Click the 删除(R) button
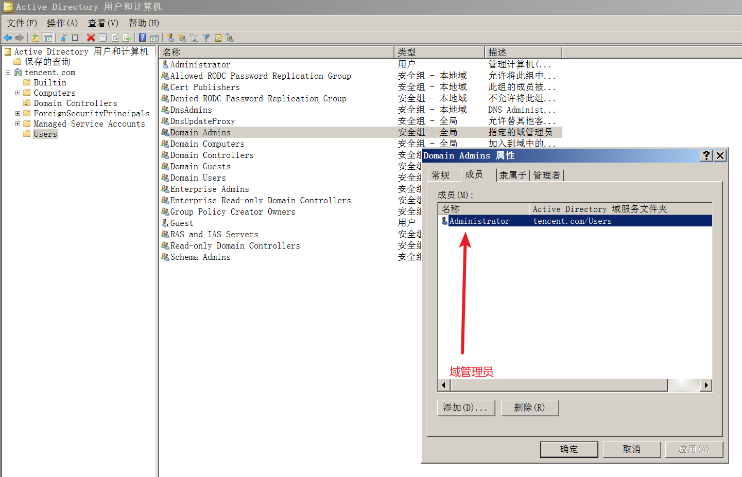This screenshot has height=477, width=742. pyautogui.click(x=529, y=408)
